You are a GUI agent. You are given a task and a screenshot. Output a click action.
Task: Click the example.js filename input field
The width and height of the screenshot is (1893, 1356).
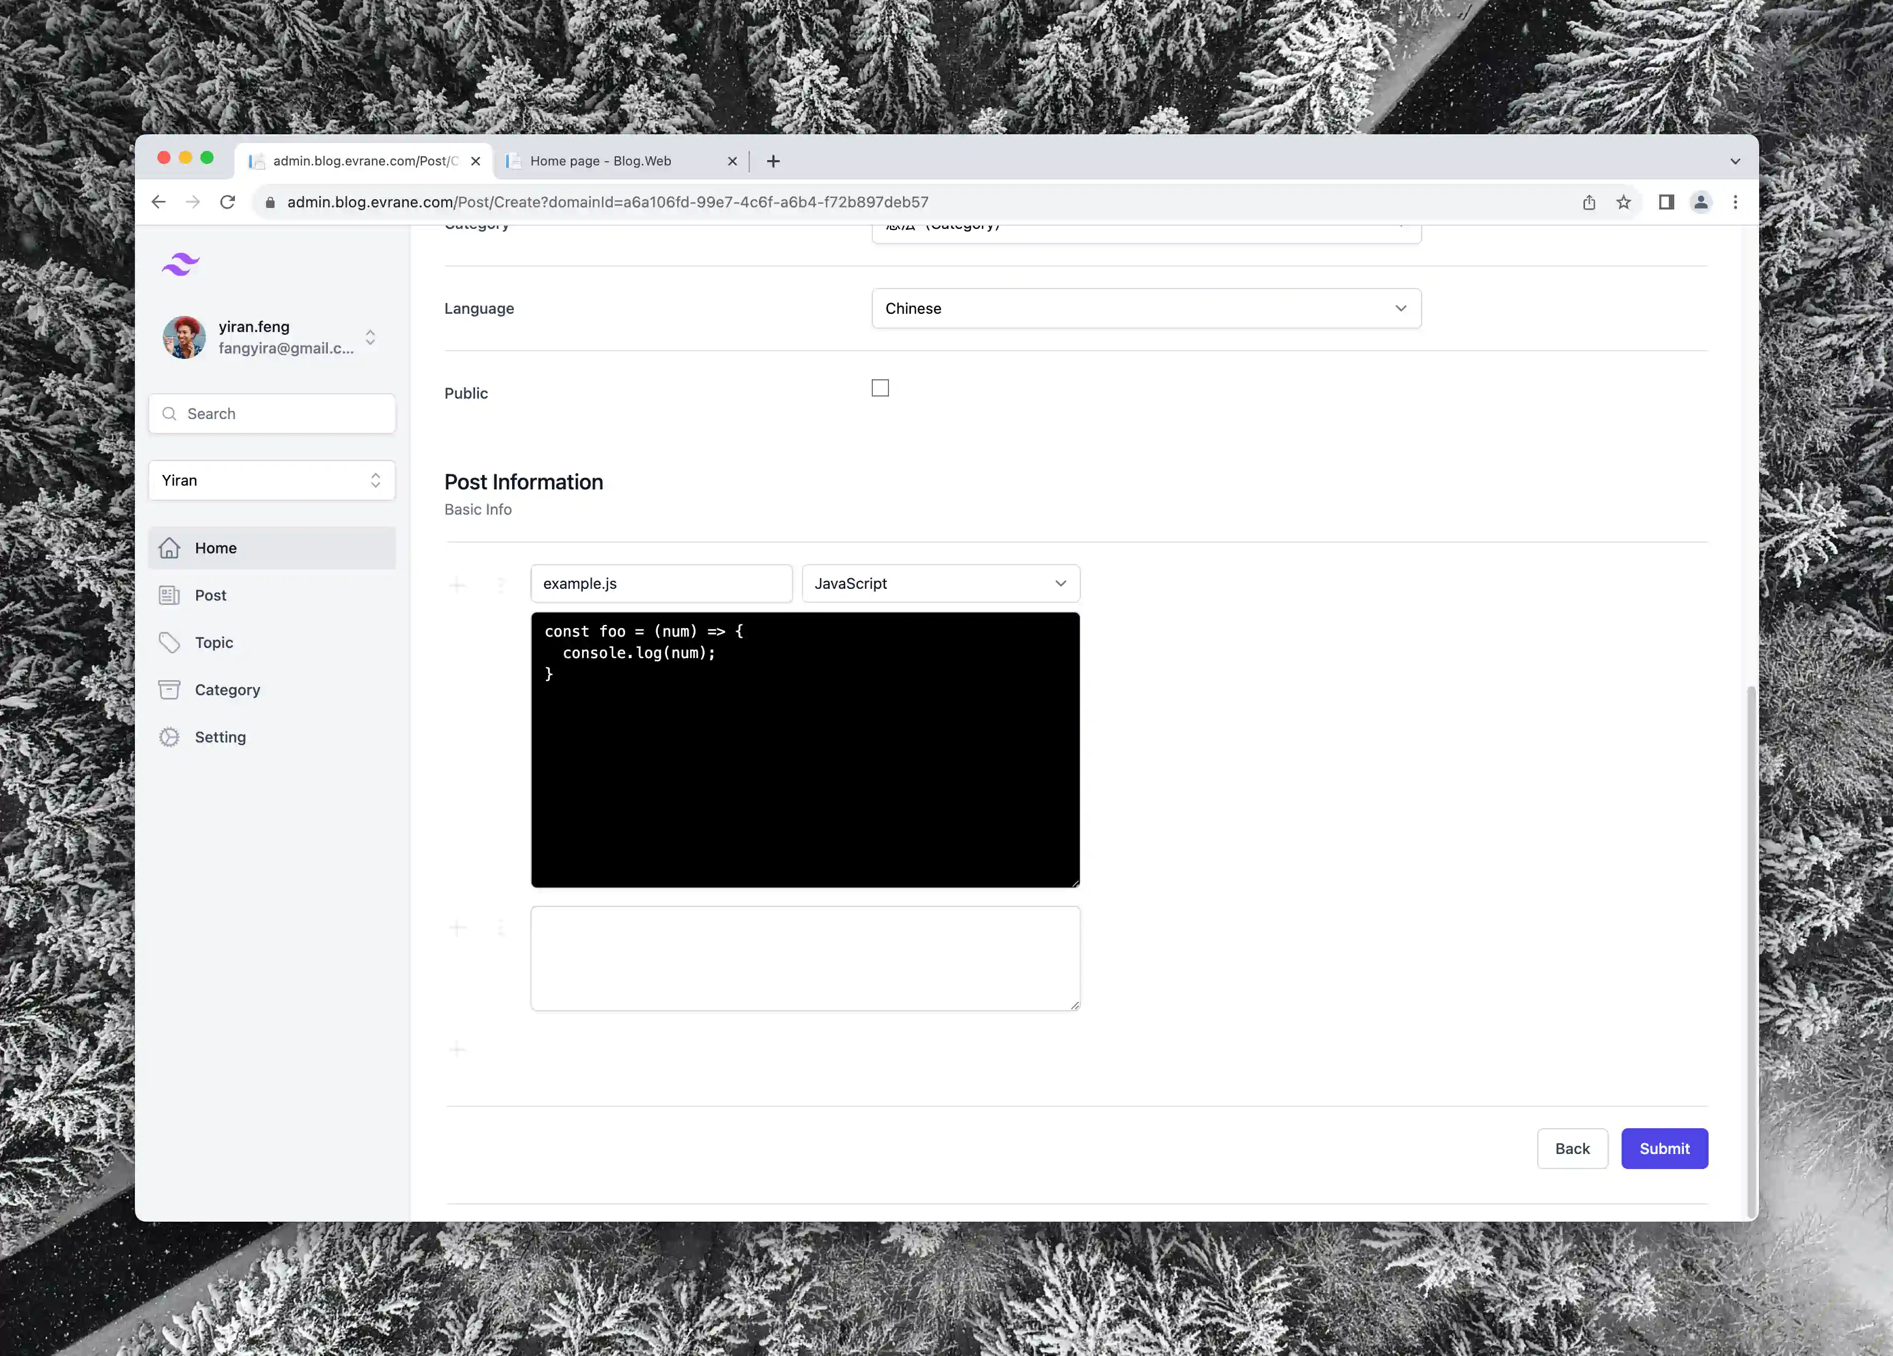point(662,582)
